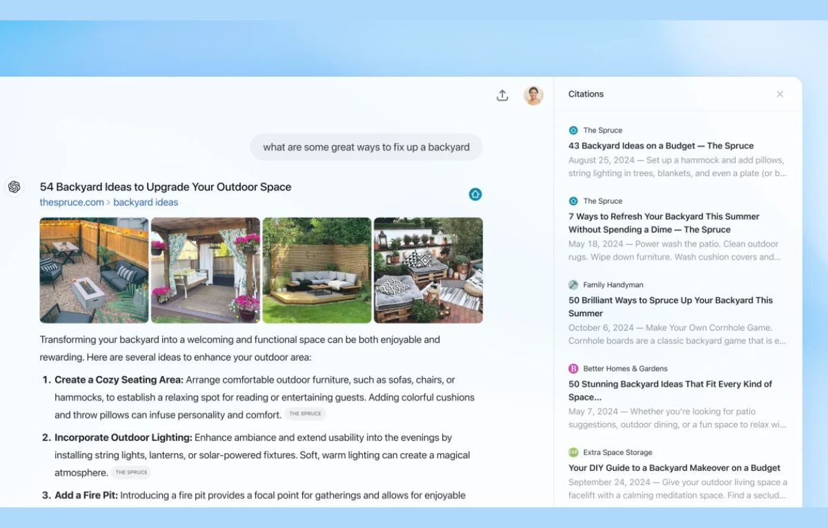Click the share upload icon
The width and height of the screenshot is (828, 528).
(x=502, y=95)
